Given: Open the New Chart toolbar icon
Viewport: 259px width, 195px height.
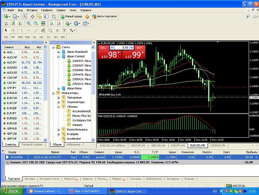Looking at the screenshot, I should pos(6,16).
